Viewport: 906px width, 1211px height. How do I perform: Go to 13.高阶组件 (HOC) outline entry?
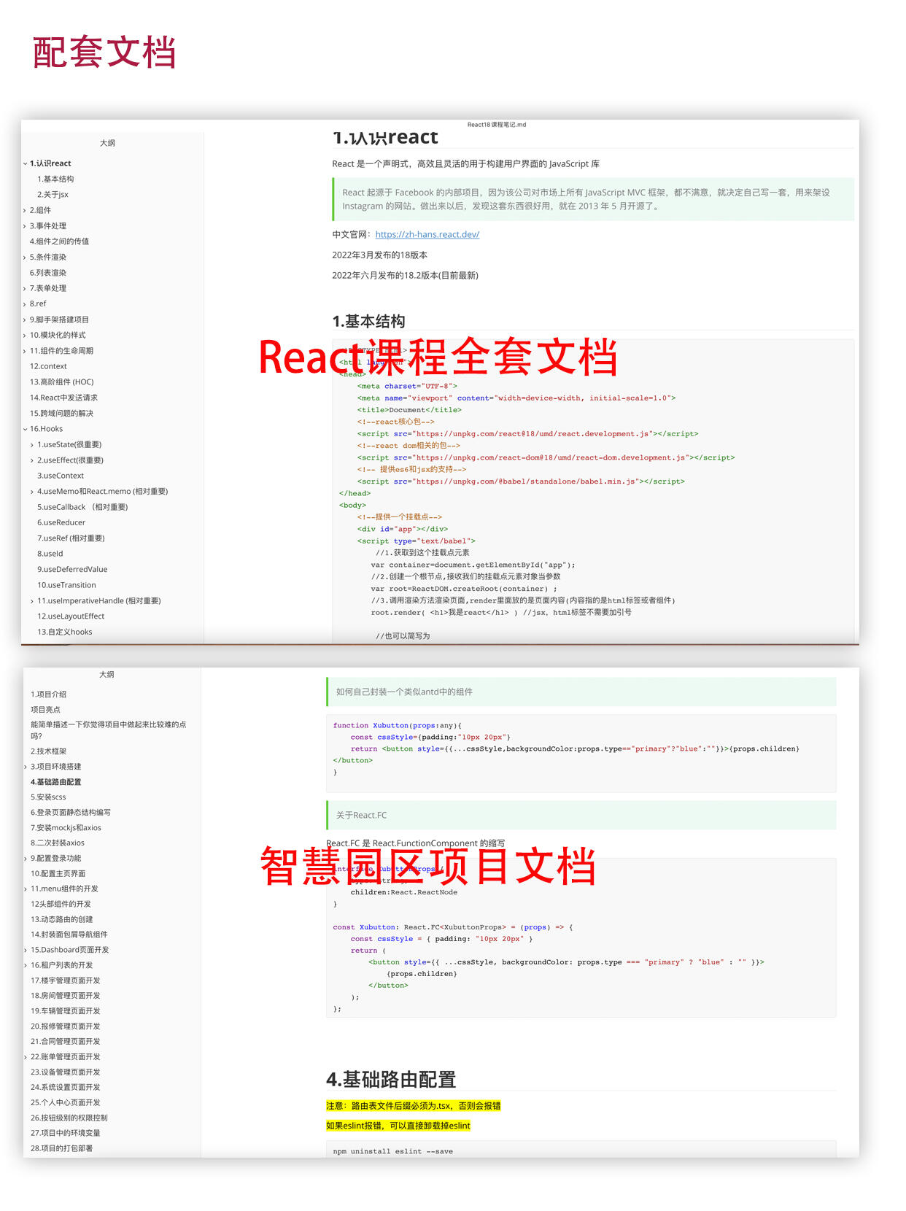pyautogui.click(x=62, y=382)
